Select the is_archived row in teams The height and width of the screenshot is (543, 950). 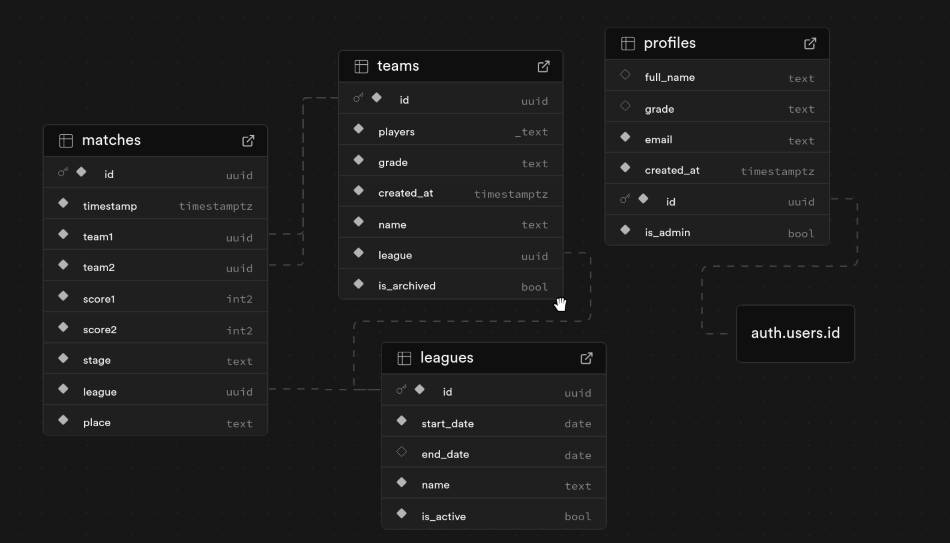pos(407,286)
